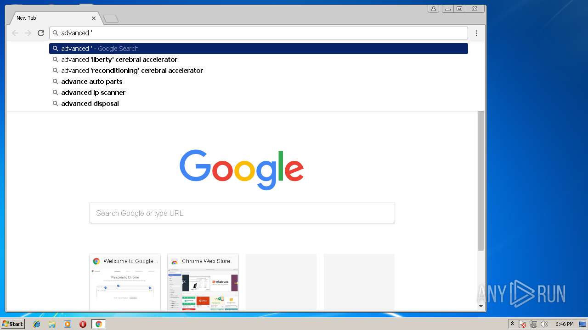588x330 pixels.
Task: Select the advance auto parts suggestion
Action: click(x=259, y=82)
